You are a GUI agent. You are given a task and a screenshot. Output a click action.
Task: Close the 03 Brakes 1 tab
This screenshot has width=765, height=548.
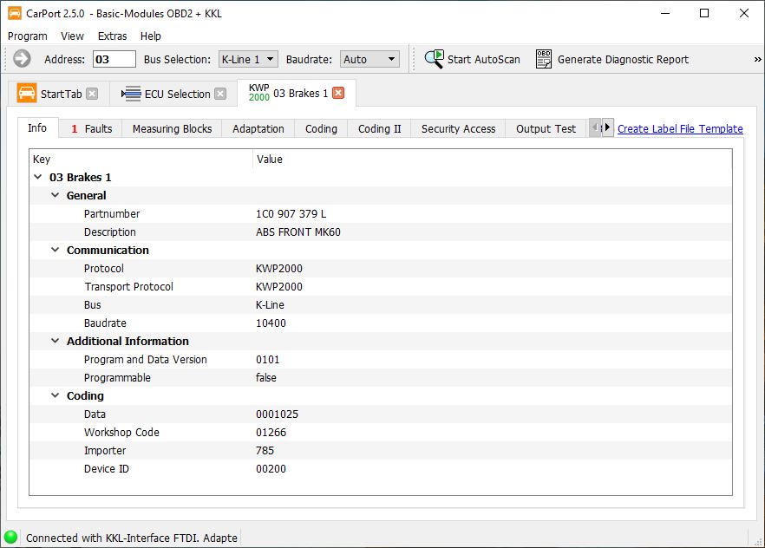pos(338,93)
